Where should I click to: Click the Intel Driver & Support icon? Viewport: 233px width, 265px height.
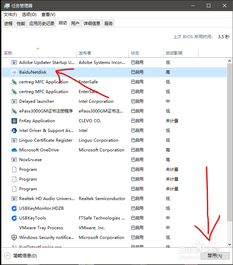coord(14,131)
